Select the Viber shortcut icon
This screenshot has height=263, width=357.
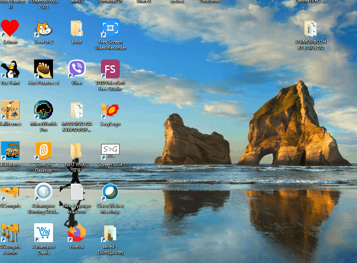tap(77, 70)
